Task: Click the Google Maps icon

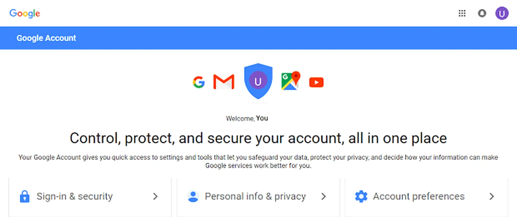Action: coord(291,81)
